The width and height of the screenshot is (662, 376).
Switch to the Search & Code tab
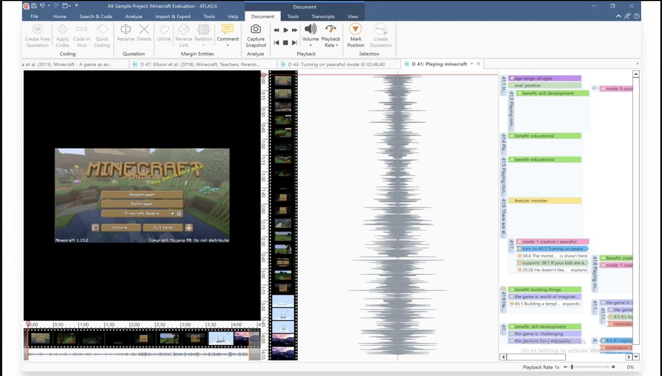(x=96, y=16)
